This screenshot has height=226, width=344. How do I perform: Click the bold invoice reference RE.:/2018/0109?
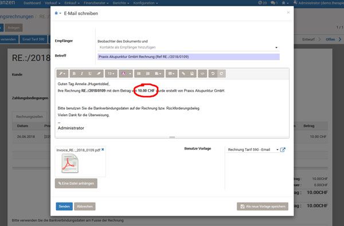click(93, 90)
